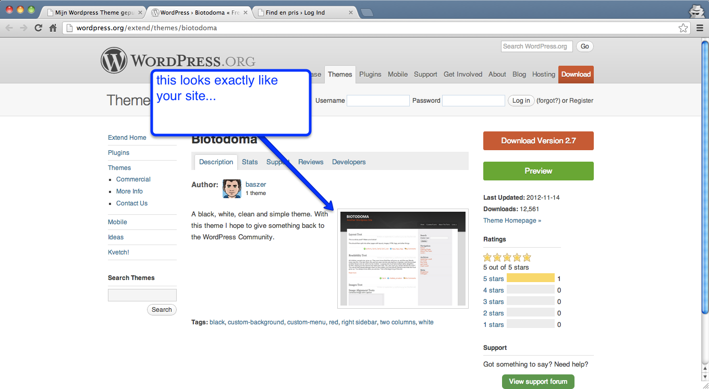
Task: Focus the Username input field
Action: point(378,101)
